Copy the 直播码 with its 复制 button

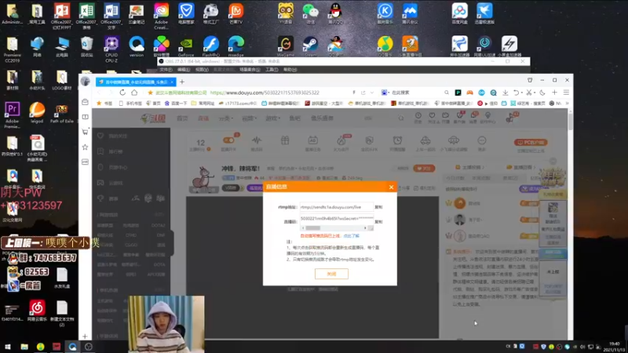378,222
